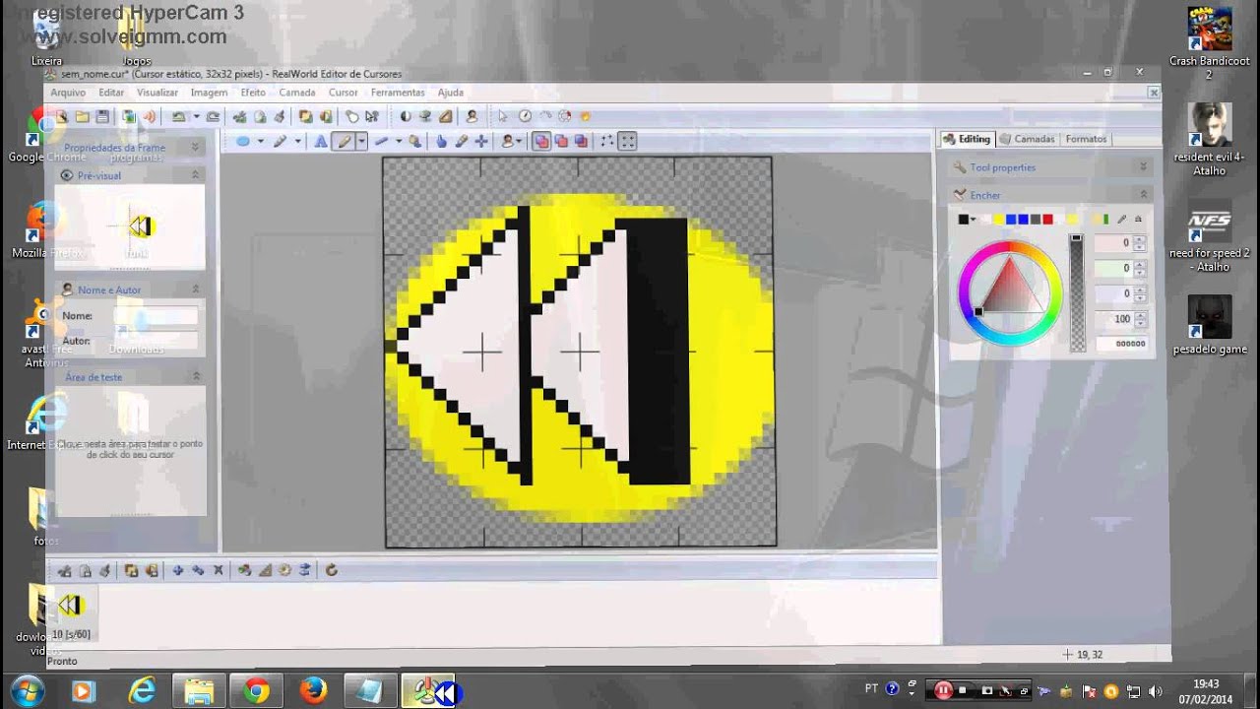Toggle the third blend mode squares icon

[581, 141]
